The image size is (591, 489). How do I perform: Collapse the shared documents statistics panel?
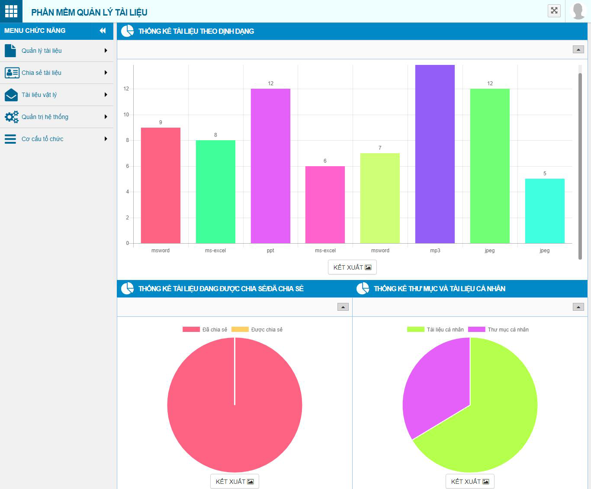pyautogui.click(x=343, y=307)
